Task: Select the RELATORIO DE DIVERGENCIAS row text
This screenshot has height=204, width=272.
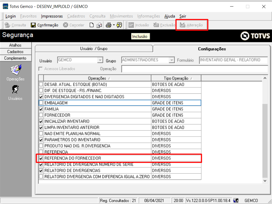Action: [x=72, y=170]
